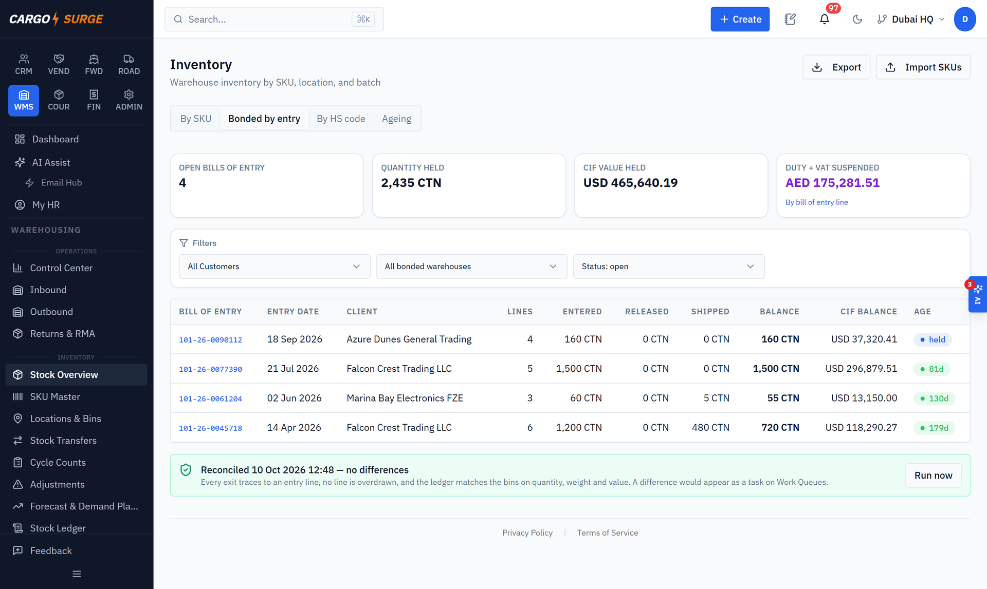Click the user avatar D
The width and height of the screenshot is (987, 589).
[965, 19]
